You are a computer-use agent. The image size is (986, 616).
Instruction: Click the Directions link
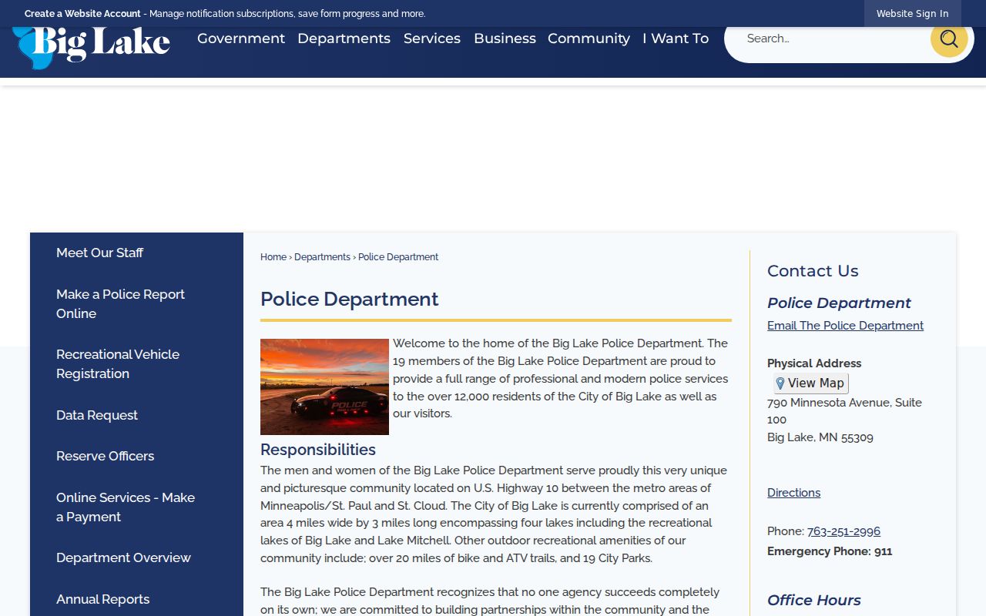[793, 493]
